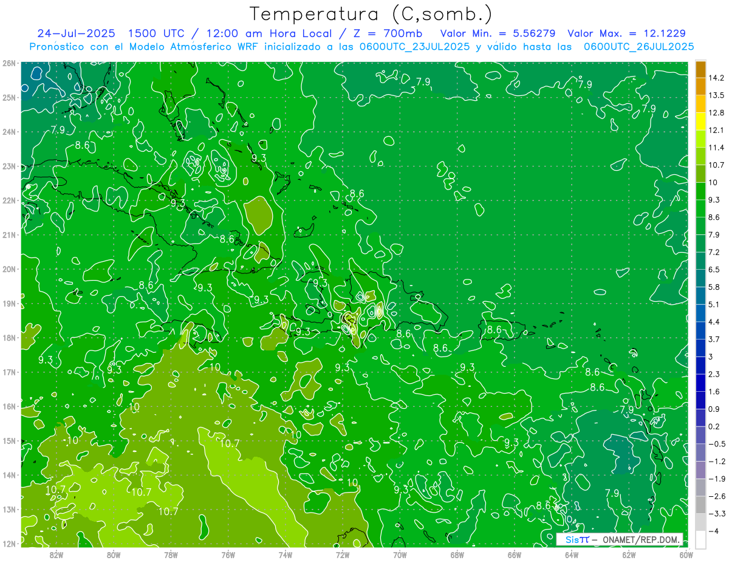Select the 1.6 colorbar value

[714, 392]
